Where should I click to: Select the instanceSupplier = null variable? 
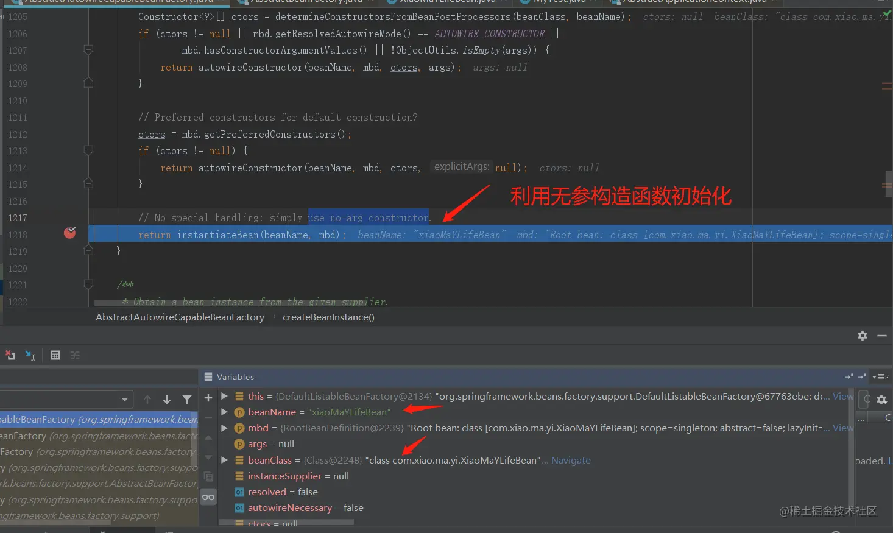pos(298,476)
